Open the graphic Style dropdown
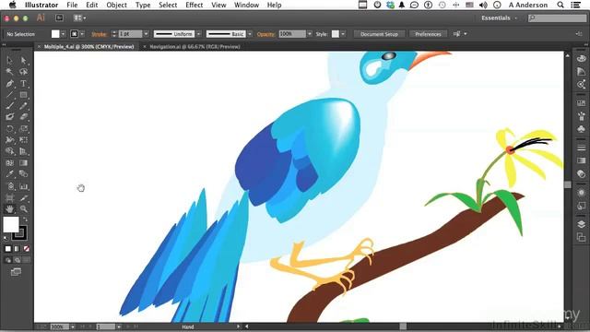 [x=343, y=34]
